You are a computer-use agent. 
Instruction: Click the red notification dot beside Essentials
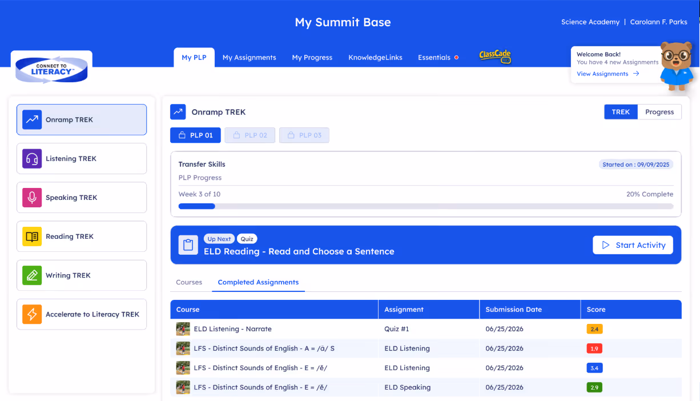(x=456, y=57)
